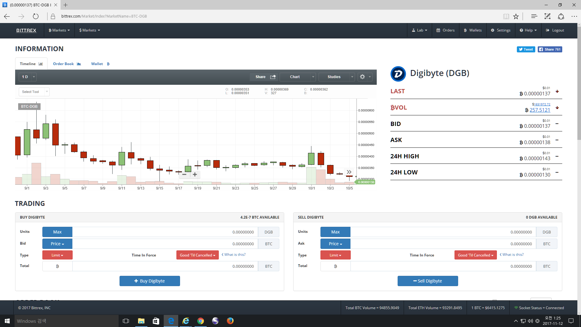This screenshot has width=581, height=327.
Task: Open Limit type dropdown in Buy panel
Action: (57, 255)
